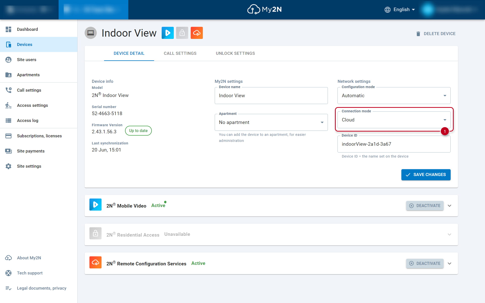This screenshot has height=303, width=485.
Task: Click the Device ID input field
Action: point(394,144)
